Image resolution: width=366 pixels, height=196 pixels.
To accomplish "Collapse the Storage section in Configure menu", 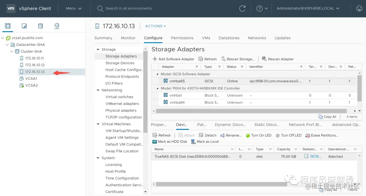I will pyautogui.click(x=98, y=50).
